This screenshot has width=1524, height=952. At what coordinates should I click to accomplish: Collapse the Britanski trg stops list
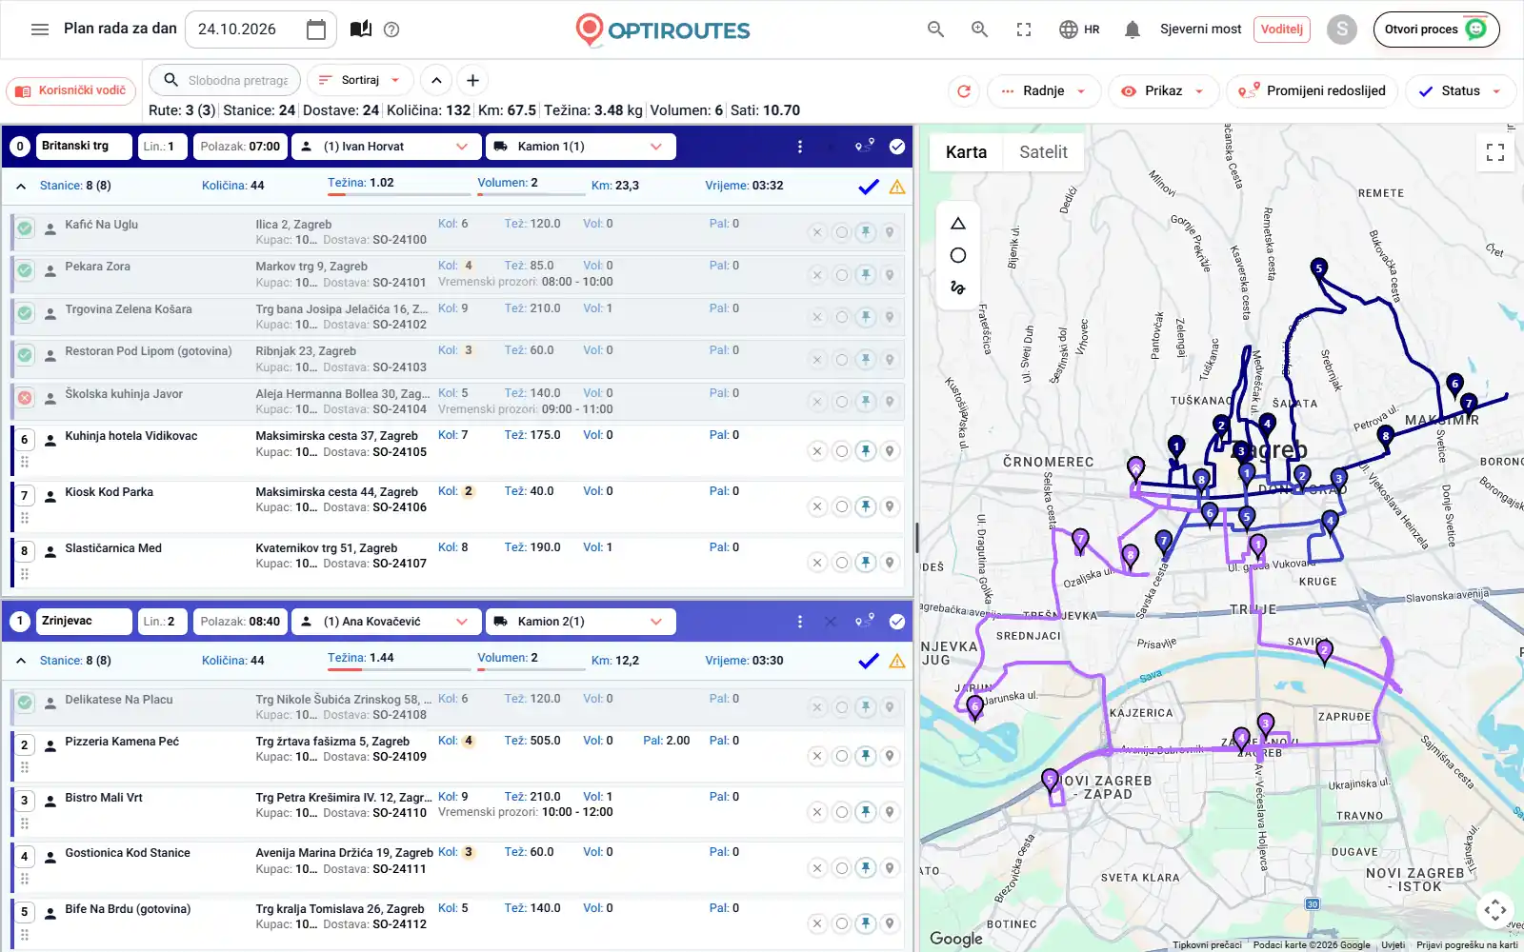coord(21,187)
